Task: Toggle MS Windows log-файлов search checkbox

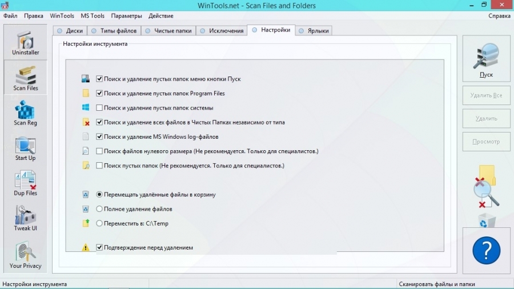Action: pyautogui.click(x=99, y=137)
